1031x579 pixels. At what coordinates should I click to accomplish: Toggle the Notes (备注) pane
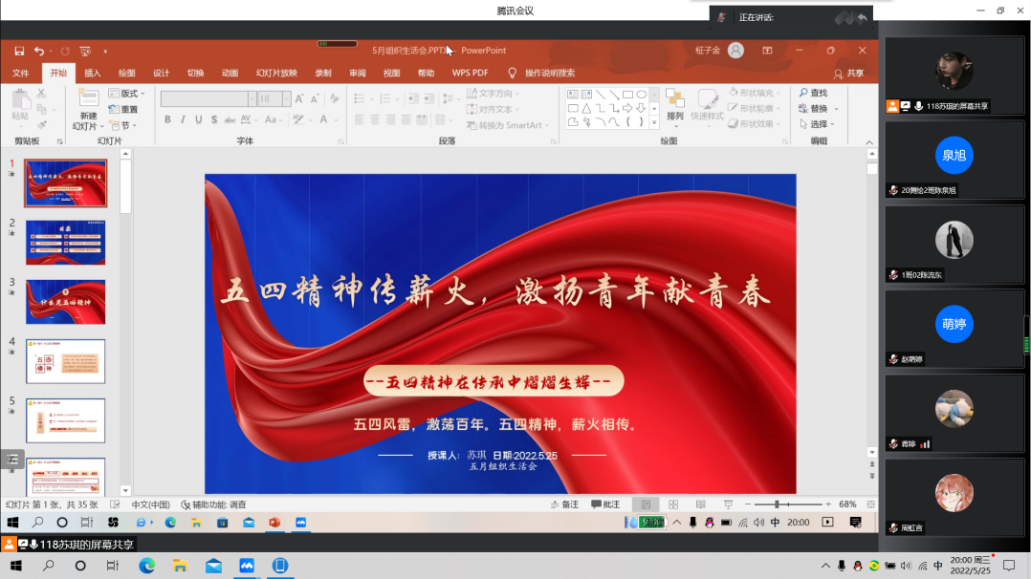click(565, 504)
